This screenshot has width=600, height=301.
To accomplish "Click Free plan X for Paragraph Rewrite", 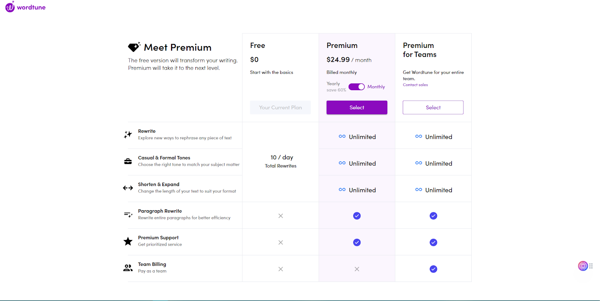I will pyautogui.click(x=280, y=216).
